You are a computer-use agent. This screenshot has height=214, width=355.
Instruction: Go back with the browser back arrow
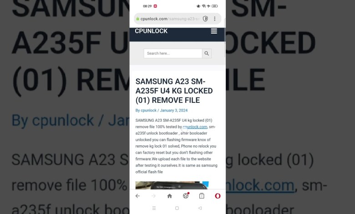pos(137,196)
